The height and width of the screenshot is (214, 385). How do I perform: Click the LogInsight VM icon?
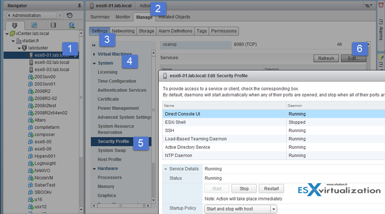[31, 163]
